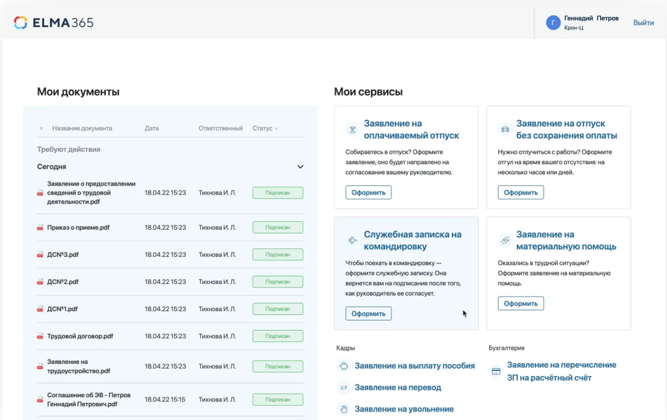Image resolution: width=667 pixels, height=420 pixels.
Task: Click the unpaid leave card icon
Action: [x=505, y=130]
